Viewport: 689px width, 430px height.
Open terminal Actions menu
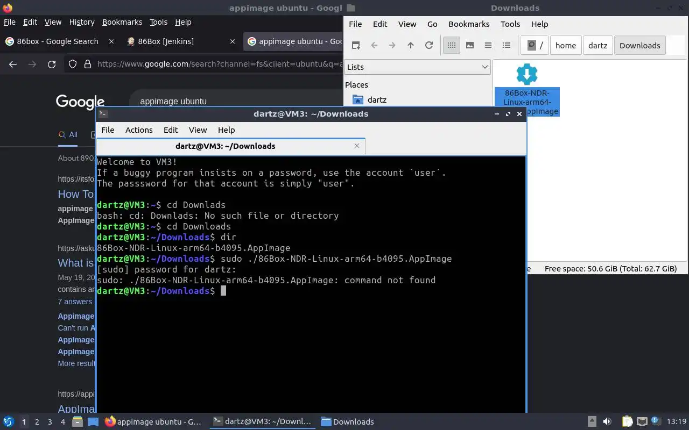(x=139, y=130)
